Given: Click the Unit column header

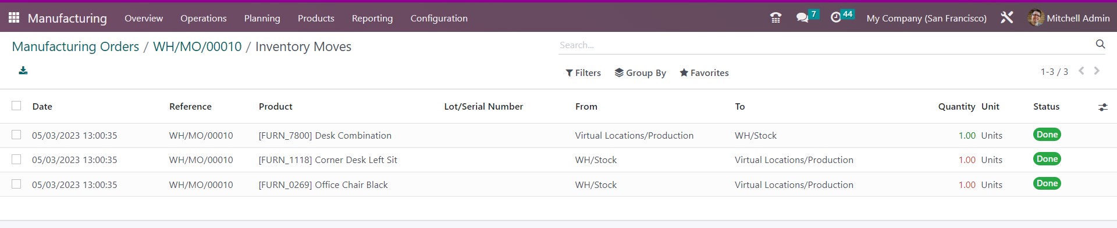Looking at the screenshot, I should tap(990, 107).
